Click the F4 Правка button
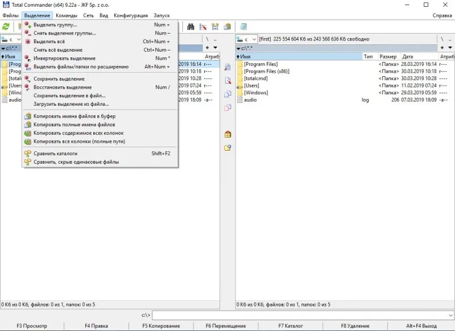Image resolution: width=455 pixels, height=331 pixels. click(96, 326)
